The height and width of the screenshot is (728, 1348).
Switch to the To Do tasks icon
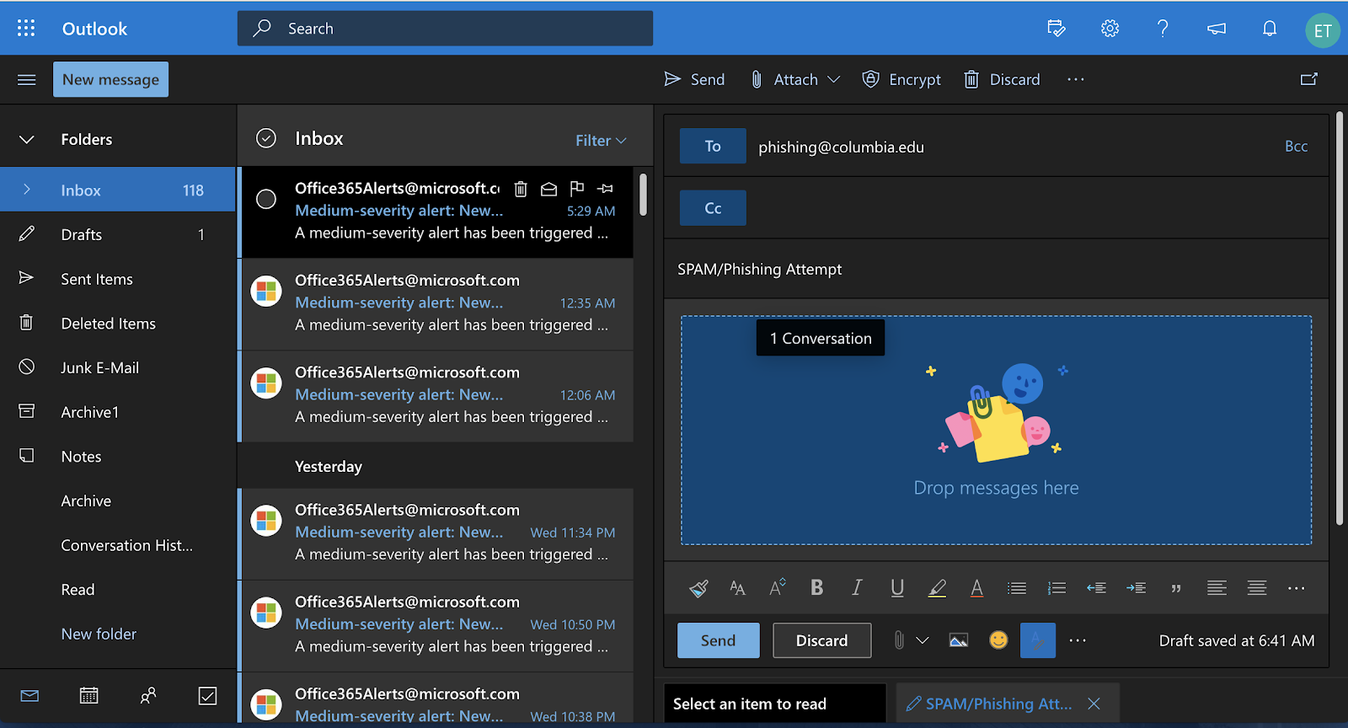[x=207, y=696]
